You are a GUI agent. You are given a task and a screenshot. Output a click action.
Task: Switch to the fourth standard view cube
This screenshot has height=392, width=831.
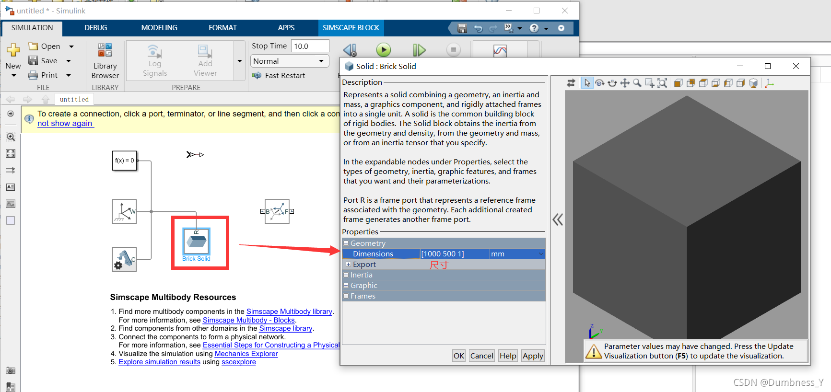tap(715, 83)
